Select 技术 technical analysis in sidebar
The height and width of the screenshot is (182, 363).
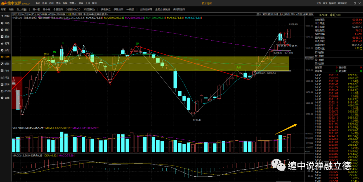(x=6, y=57)
